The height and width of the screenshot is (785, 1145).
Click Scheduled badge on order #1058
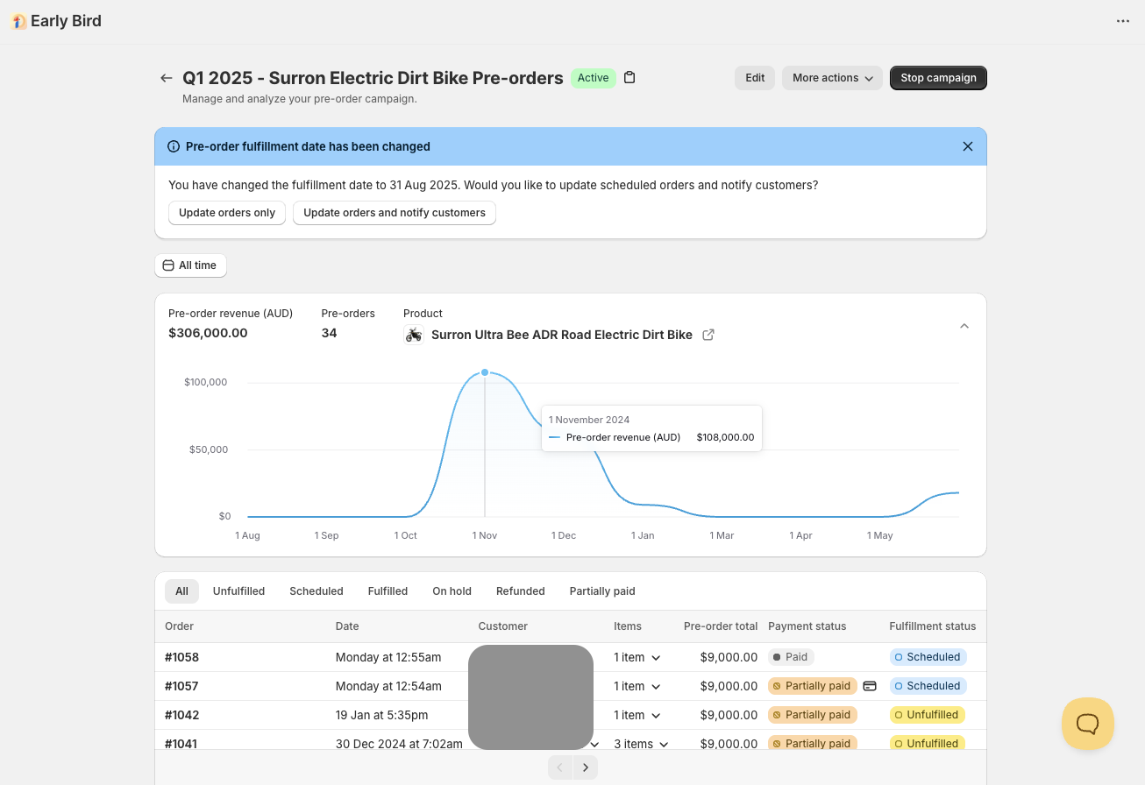click(x=928, y=657)
